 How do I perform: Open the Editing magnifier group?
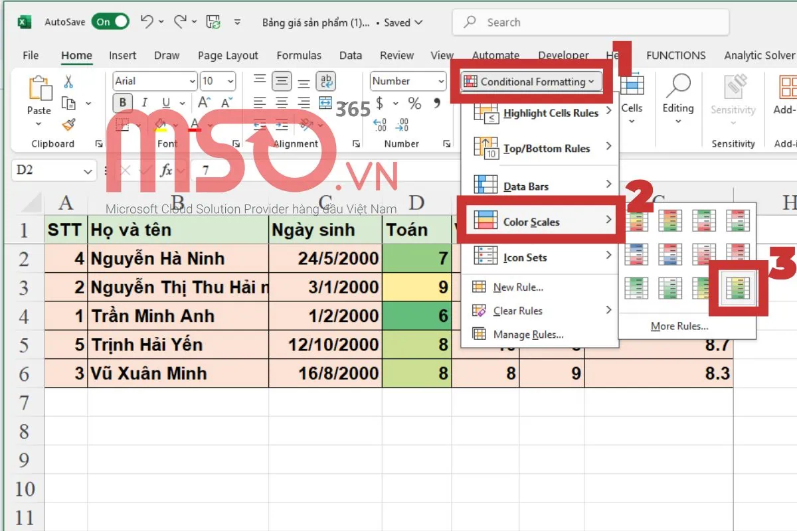[x=677, y=98]
